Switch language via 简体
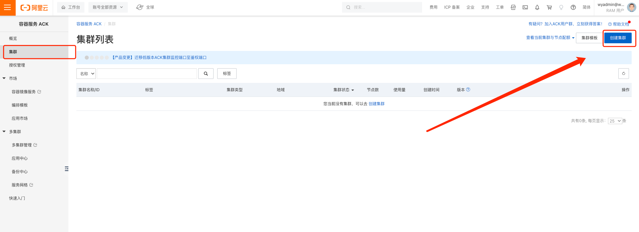Image resolution: width=639 pixels, height=232 pixels. tap(587, 7)
